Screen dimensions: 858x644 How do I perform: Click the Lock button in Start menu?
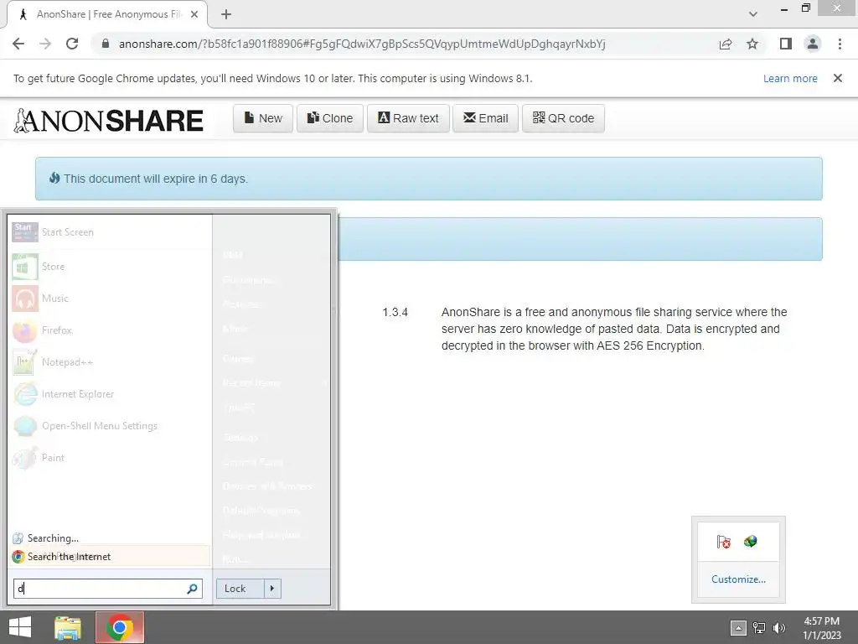coord(240,589)
